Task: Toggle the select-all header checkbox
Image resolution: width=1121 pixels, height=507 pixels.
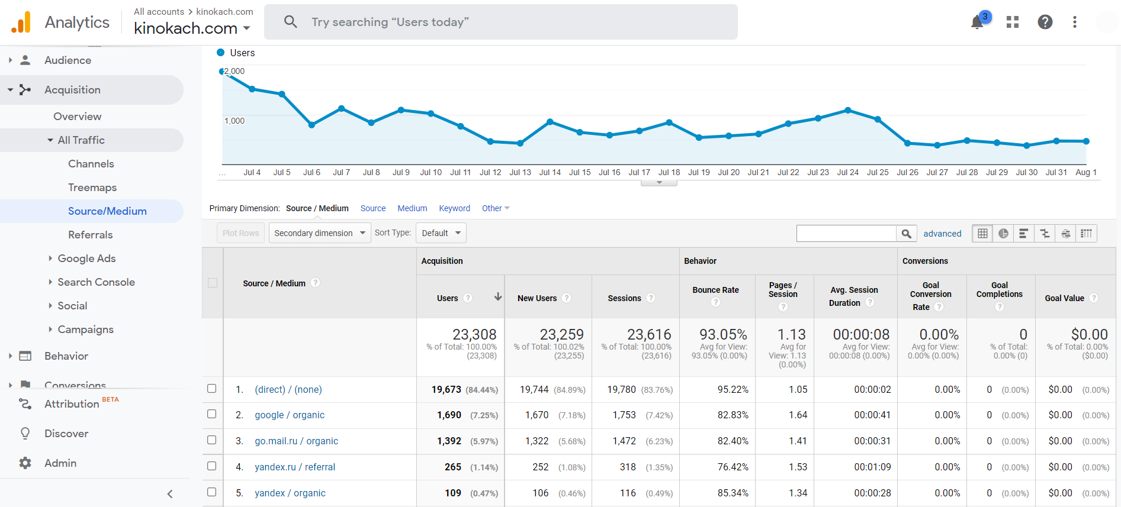Action: 213,283
